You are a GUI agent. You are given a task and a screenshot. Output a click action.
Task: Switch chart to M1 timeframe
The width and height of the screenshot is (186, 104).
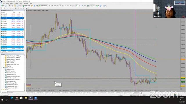[49, 5]
